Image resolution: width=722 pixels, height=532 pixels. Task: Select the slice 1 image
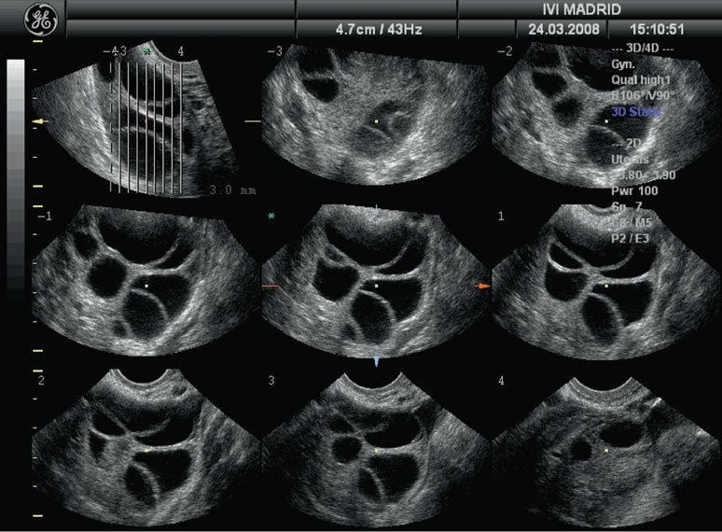click(x=607, y=281)
